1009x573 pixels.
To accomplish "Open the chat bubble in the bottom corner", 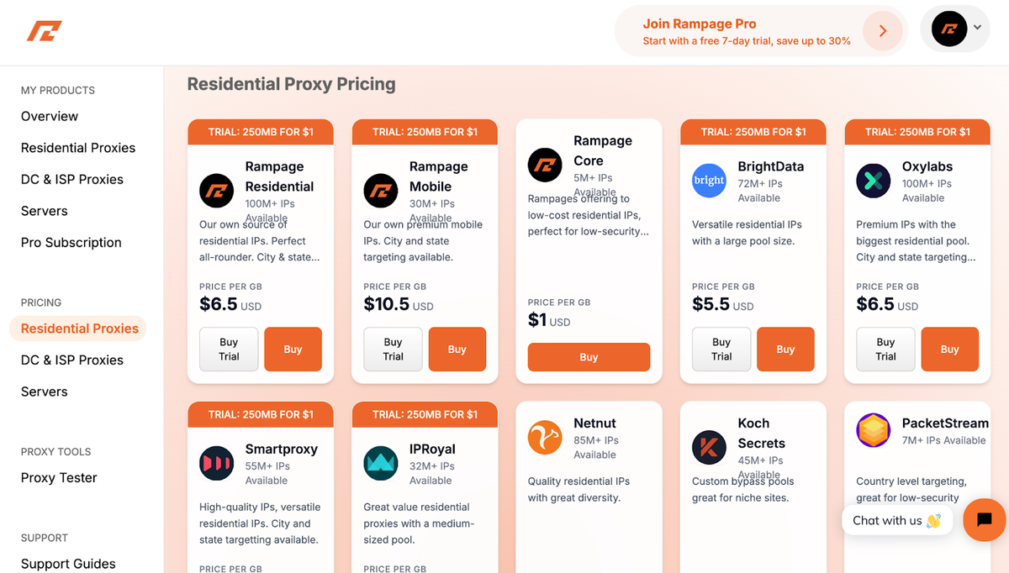I will pyautogui.click(x=984, y=520).
